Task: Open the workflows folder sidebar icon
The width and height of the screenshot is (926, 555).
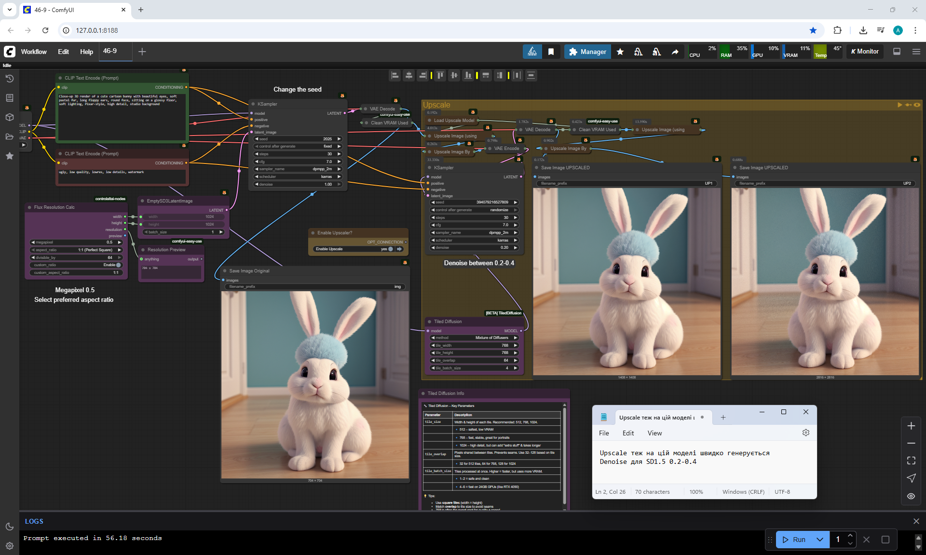Action: point(9,136)
